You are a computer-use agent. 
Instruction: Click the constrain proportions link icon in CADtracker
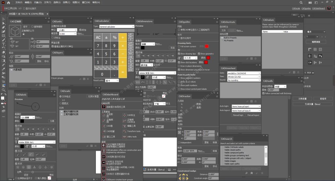[217, 134]
